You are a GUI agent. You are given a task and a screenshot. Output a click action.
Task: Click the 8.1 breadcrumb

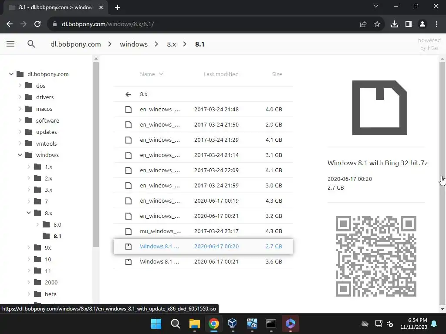(199, 44)
